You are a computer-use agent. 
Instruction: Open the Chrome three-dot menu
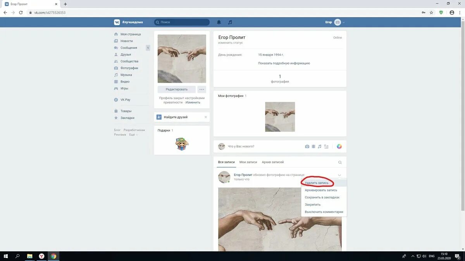pyautogui.click(x=460, y=12)
